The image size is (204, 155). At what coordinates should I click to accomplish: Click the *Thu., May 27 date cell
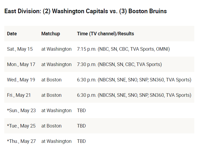click(21, 141)
